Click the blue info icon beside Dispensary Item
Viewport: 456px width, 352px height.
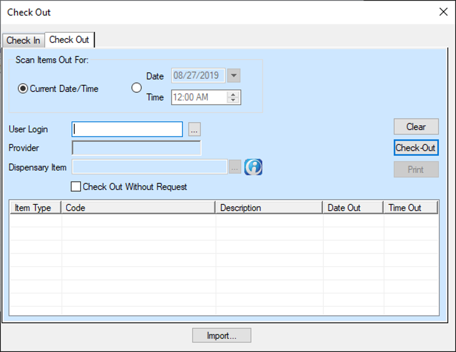pos(254,167)
